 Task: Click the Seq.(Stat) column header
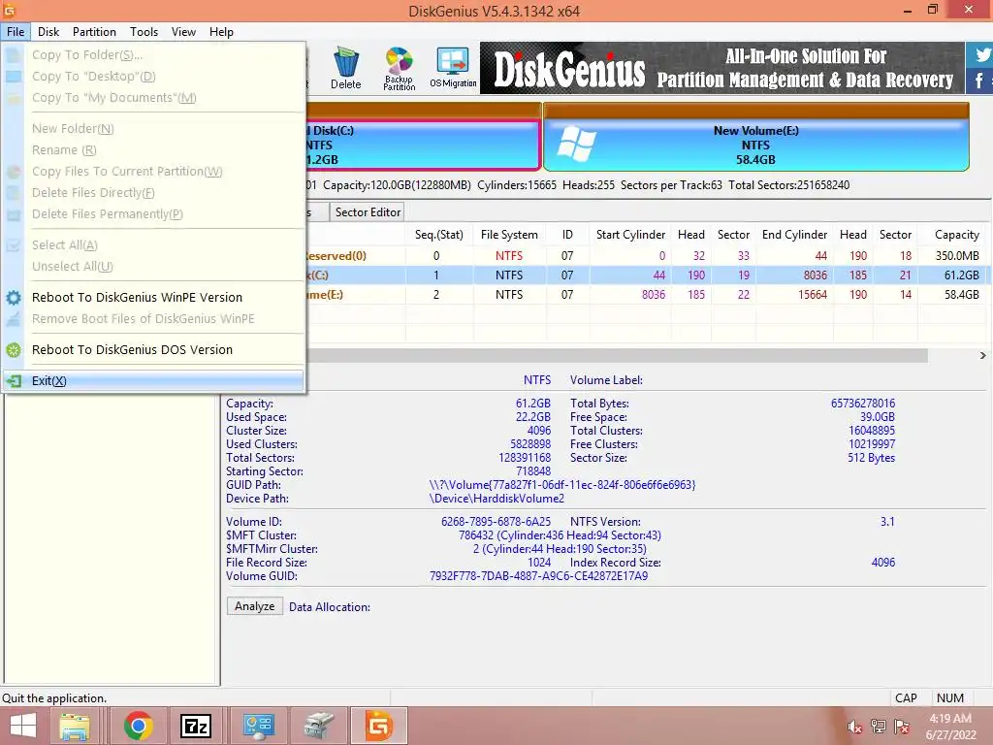coord(439,235)
